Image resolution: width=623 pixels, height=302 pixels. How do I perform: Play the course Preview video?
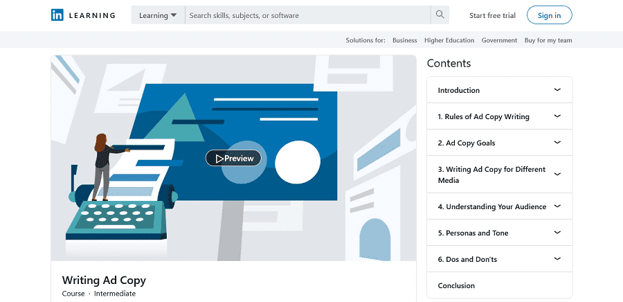pos(234,159)
